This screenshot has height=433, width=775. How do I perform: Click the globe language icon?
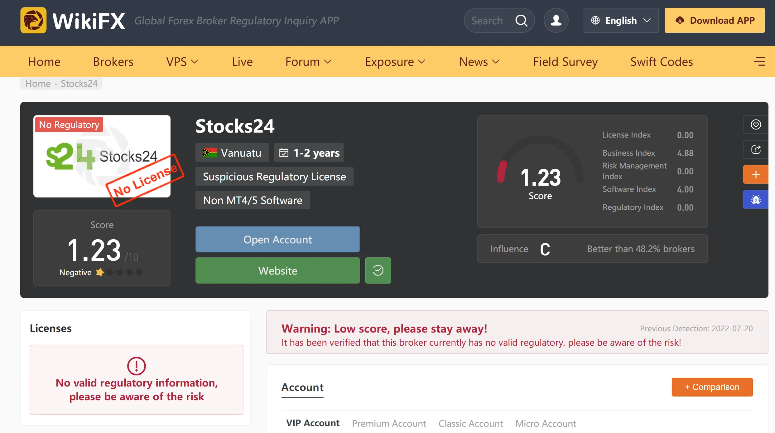(x=595, y=21)
